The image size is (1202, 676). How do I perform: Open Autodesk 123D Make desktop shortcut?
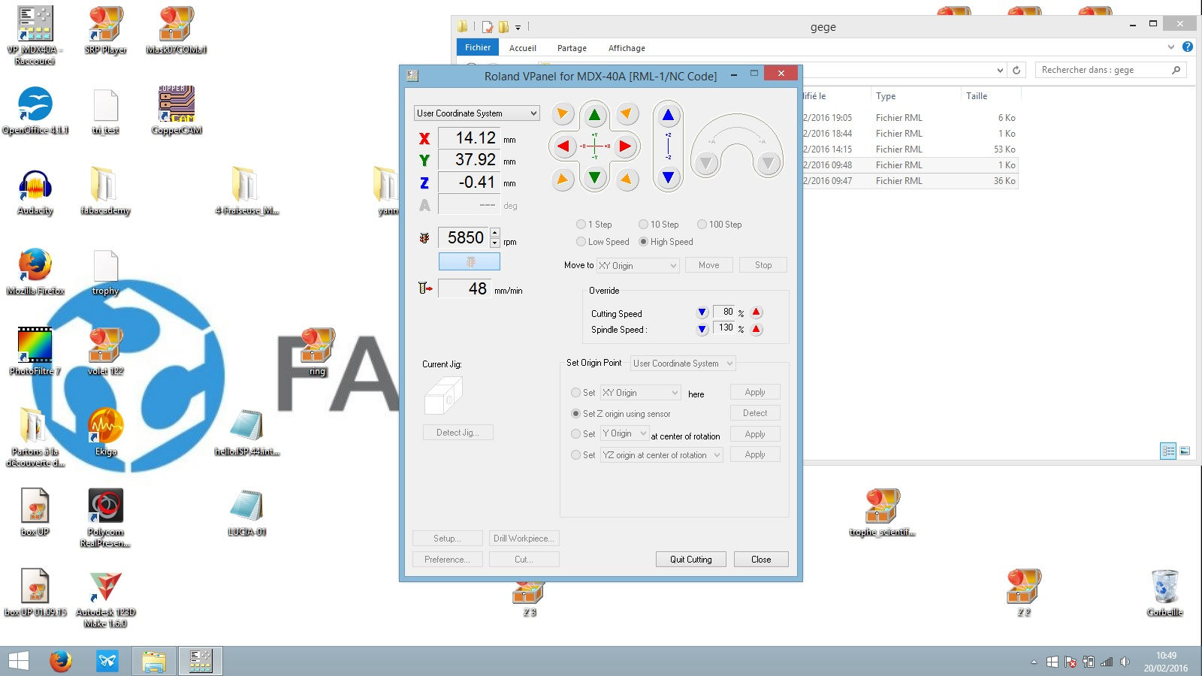click(106, 599)
